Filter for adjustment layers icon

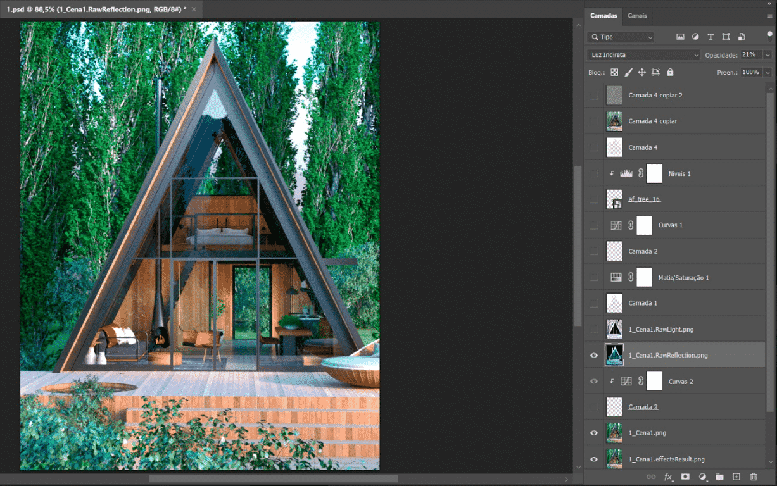[695, 37]
